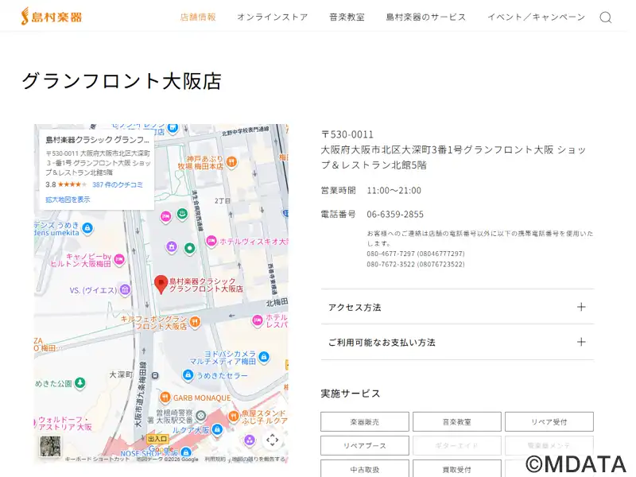Open the オンラインストア menu item
Viewport: 636px width, 477px height.
pyautogui.click(x=272, y=17)
